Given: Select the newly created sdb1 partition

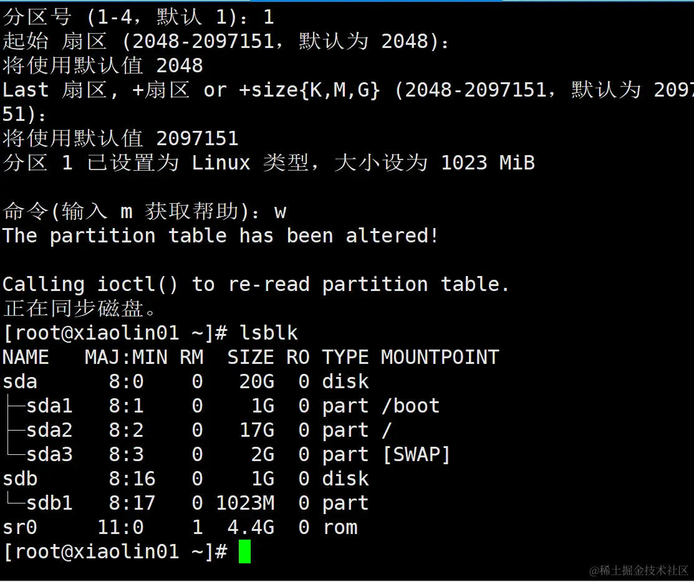Looking at the screenshot, I should pyautogui.click(x=50, y=503).
